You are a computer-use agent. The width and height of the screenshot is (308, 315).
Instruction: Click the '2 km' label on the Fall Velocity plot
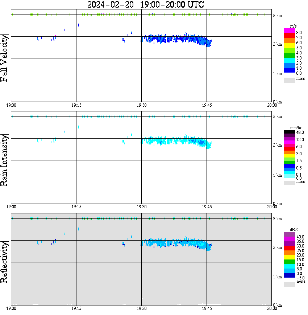[277, 44]
